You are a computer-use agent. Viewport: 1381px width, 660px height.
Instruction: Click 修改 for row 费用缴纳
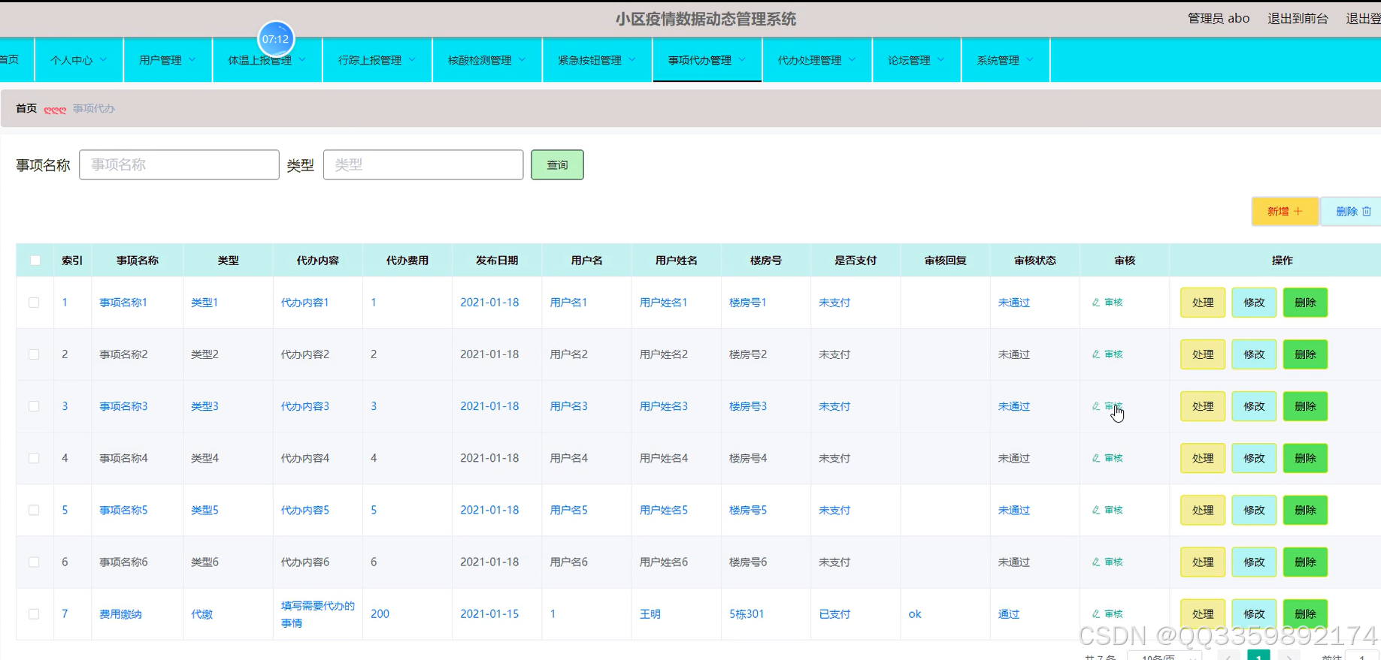[1254, 613]
